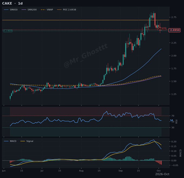The image size is (184, 178).
Task: Click the SMA50 legend entry
Action: tap(11, 10)
